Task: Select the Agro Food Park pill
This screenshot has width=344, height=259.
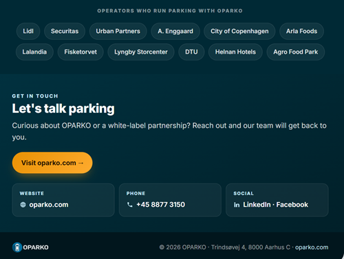Action: coord(295,52)
